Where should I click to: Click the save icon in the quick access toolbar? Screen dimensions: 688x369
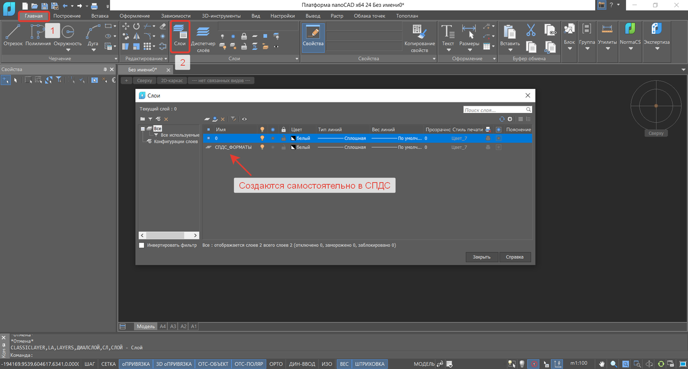[46, 5]
